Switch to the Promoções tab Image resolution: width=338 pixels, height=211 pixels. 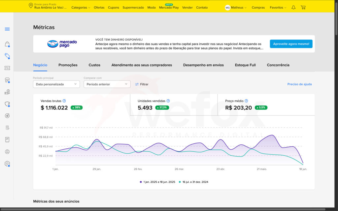pyautogui.click(x=68, y=65)
